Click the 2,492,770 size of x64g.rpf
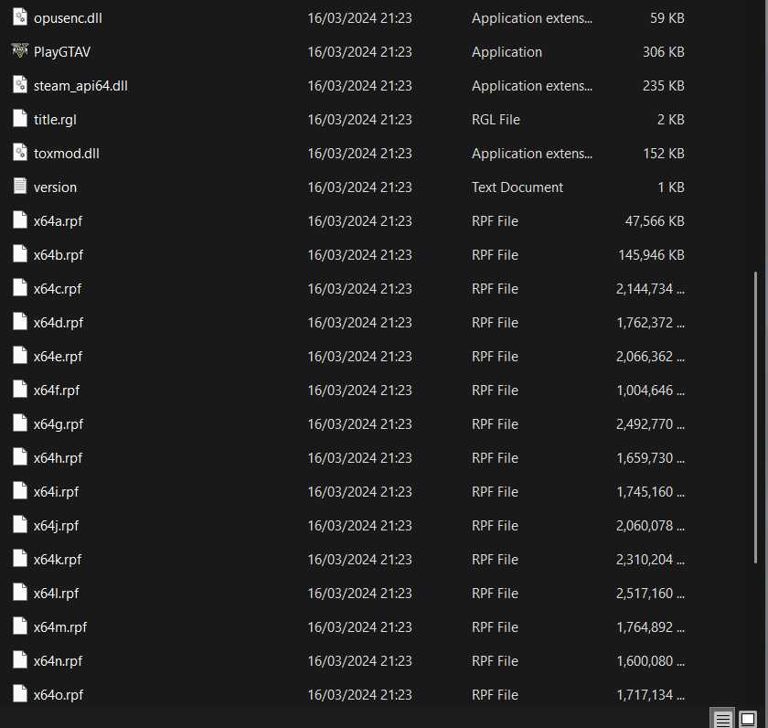 tap(650, 423)
